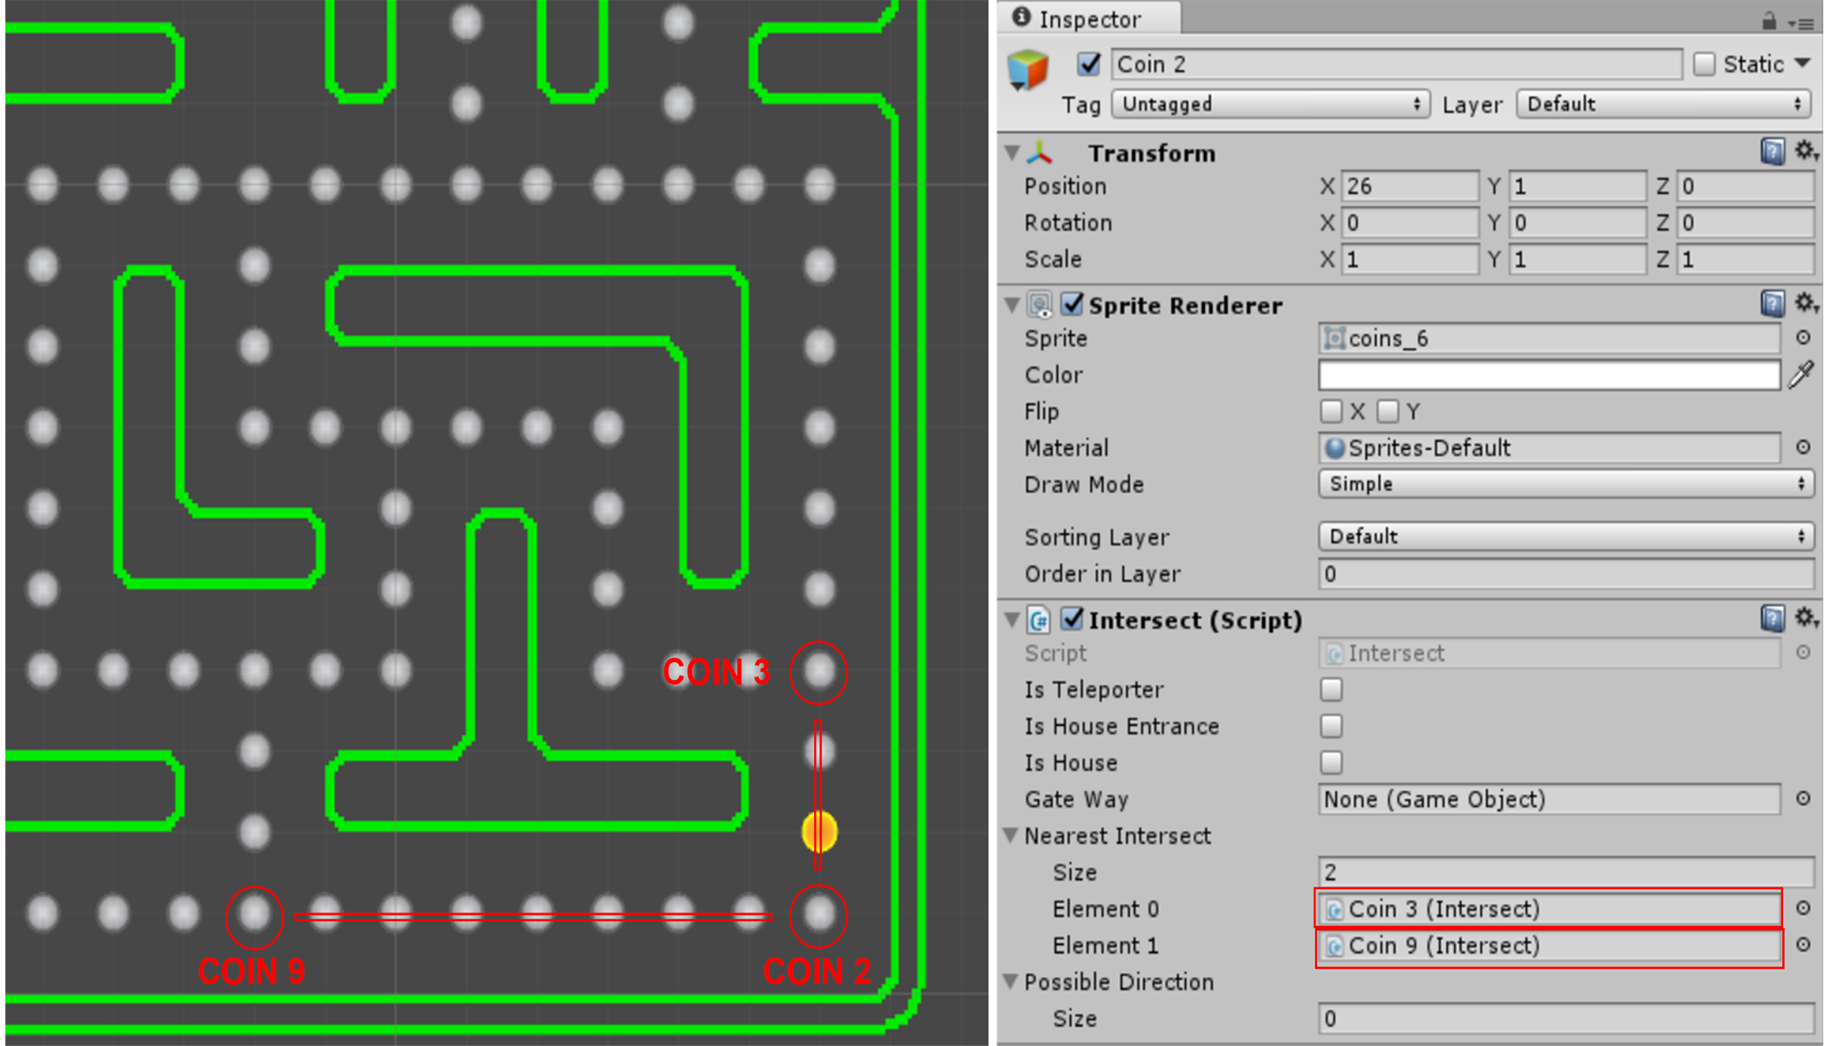Click the Element 0 object picker circle
Viewport: 1832px width, 1046px height.
point(1803,908)
